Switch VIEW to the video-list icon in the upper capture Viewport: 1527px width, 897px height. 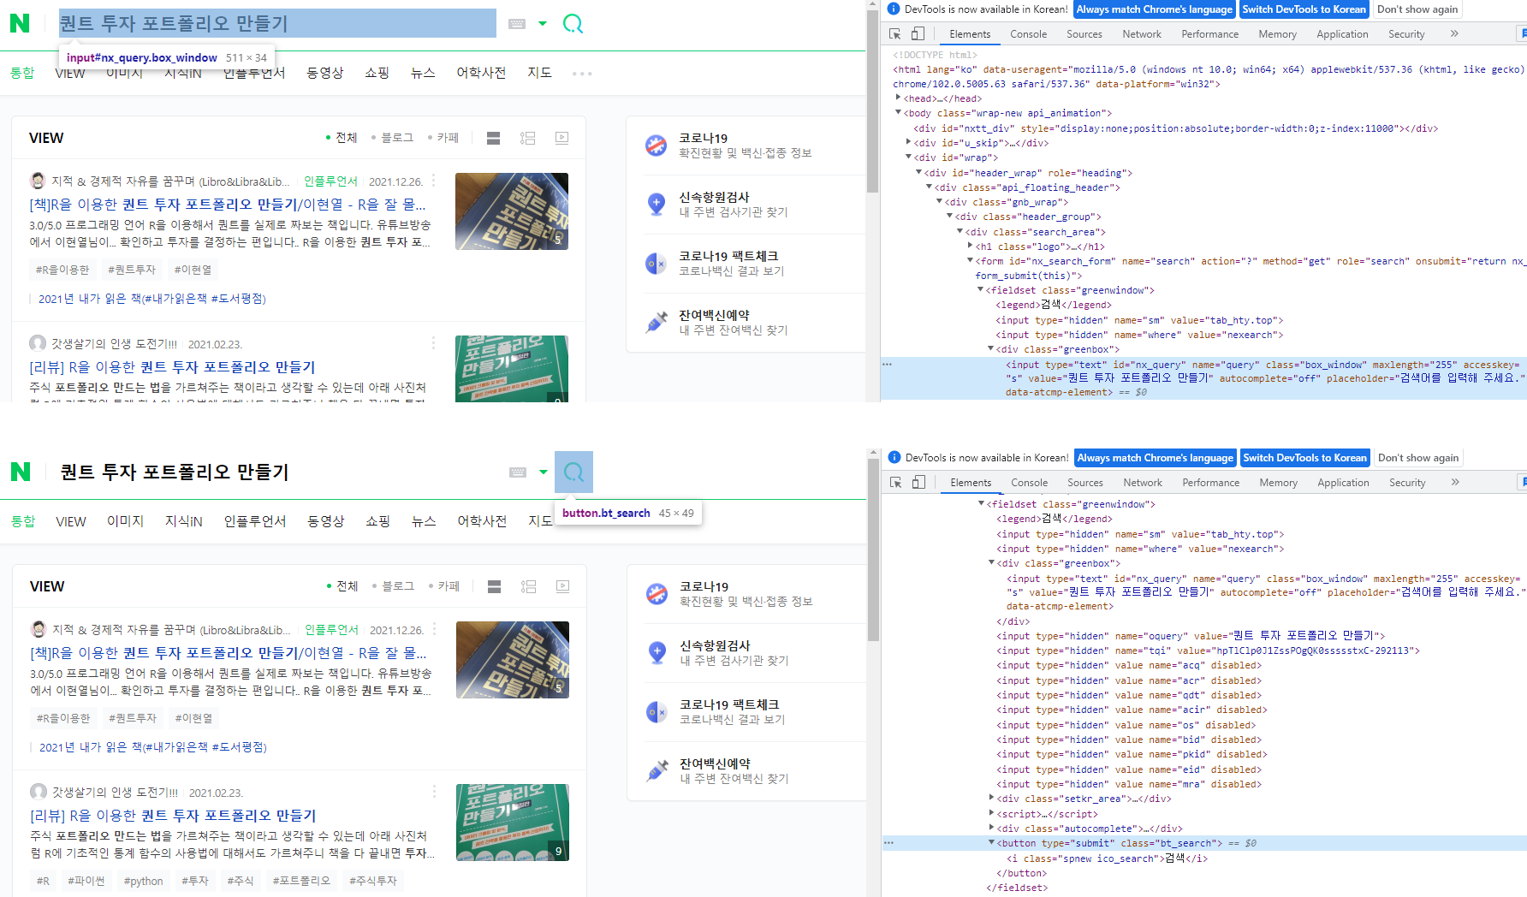click(561, 138)
